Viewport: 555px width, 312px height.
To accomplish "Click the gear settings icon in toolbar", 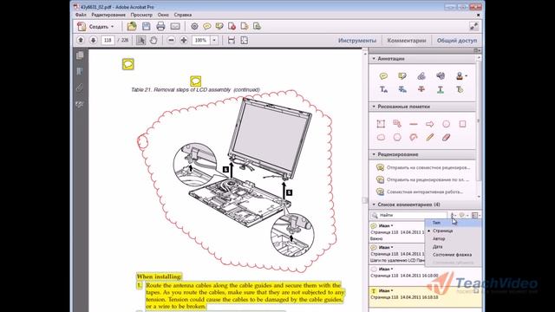I will tap(194, 27).
